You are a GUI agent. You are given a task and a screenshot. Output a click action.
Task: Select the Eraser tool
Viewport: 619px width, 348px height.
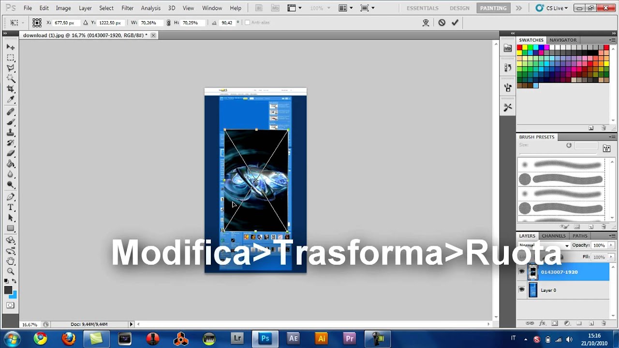click(11, 154)
